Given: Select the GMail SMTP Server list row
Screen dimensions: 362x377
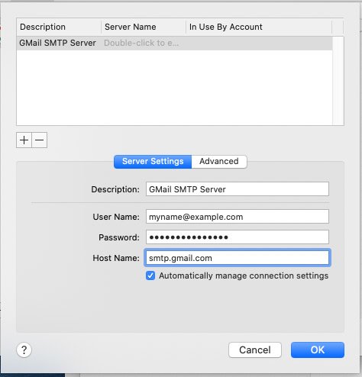Looking at the screenshot, I should coord(175,43).
